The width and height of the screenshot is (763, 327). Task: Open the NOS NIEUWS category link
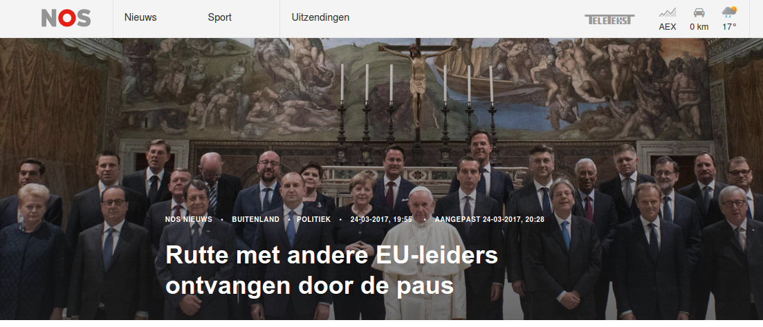click(x=188, y=219)
